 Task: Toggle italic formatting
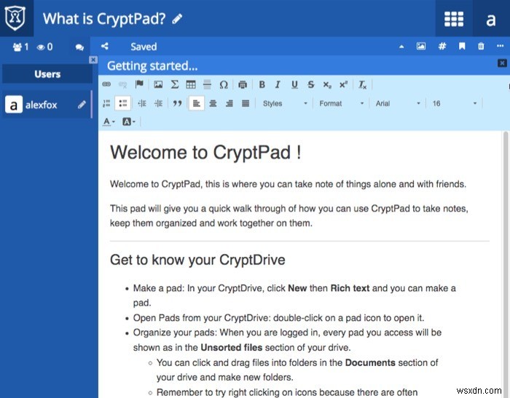pyautogui.click(x=278, y=84)
